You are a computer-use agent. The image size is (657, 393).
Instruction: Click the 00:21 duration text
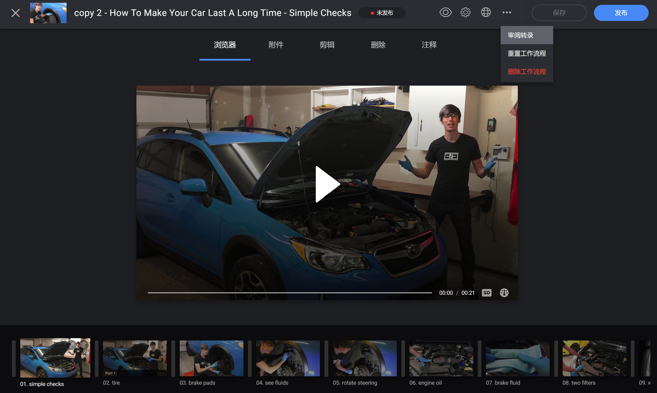coord(468,293)
